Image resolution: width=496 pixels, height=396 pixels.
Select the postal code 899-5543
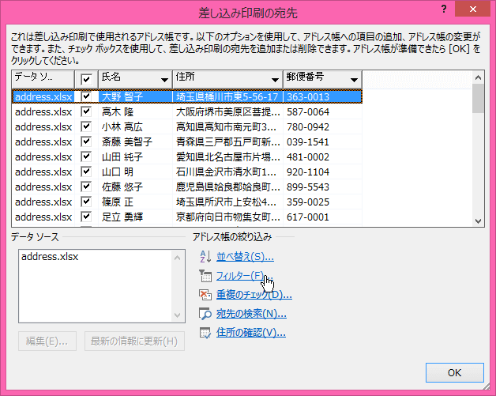coord(308,187)
